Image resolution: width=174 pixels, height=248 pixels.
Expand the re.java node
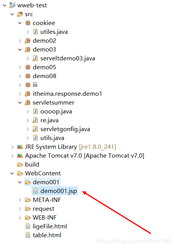[28, 120]
